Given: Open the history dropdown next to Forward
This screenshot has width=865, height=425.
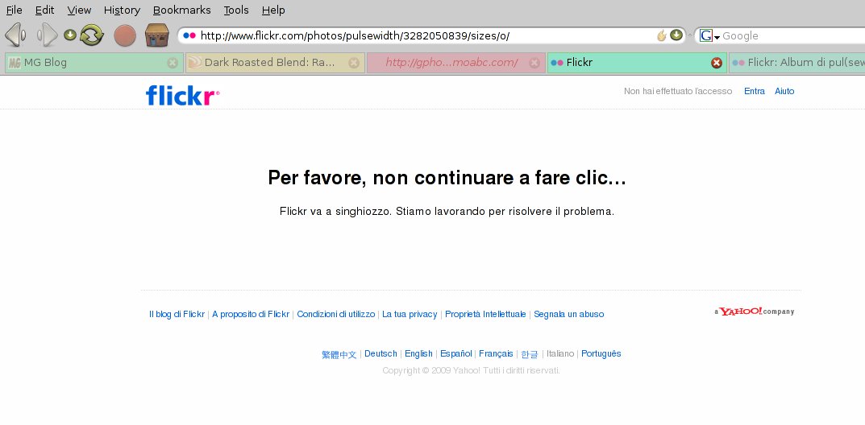Looking at the screenshot, I should (69, 35).
